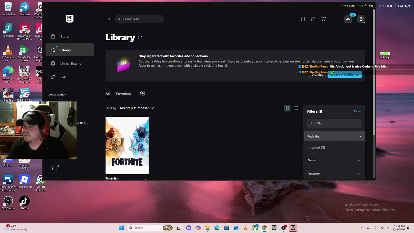Open Surfshark desktop icon
Viewport: 414px width, 233px height.
(8, 30)
